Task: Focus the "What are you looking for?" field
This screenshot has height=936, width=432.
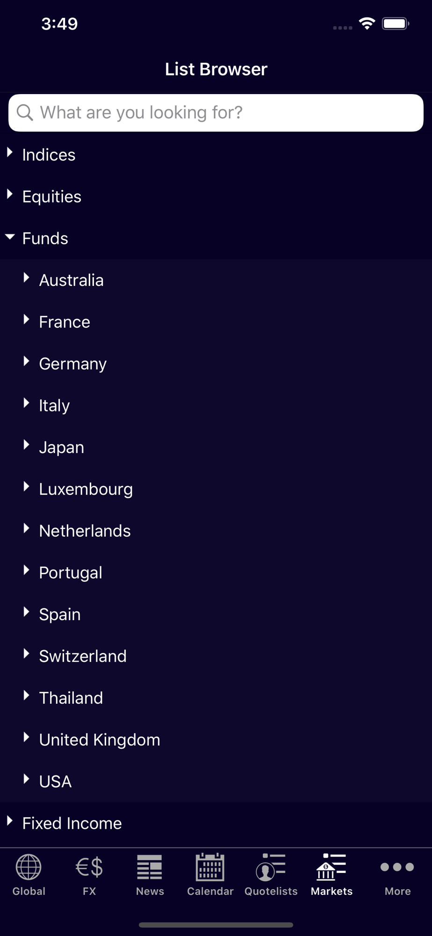Action: pyautogui.click(x=224, y=112)
